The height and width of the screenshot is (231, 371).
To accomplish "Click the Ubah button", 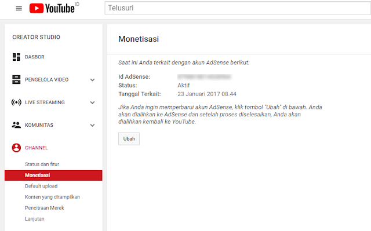I will click(x=129, y=138).
